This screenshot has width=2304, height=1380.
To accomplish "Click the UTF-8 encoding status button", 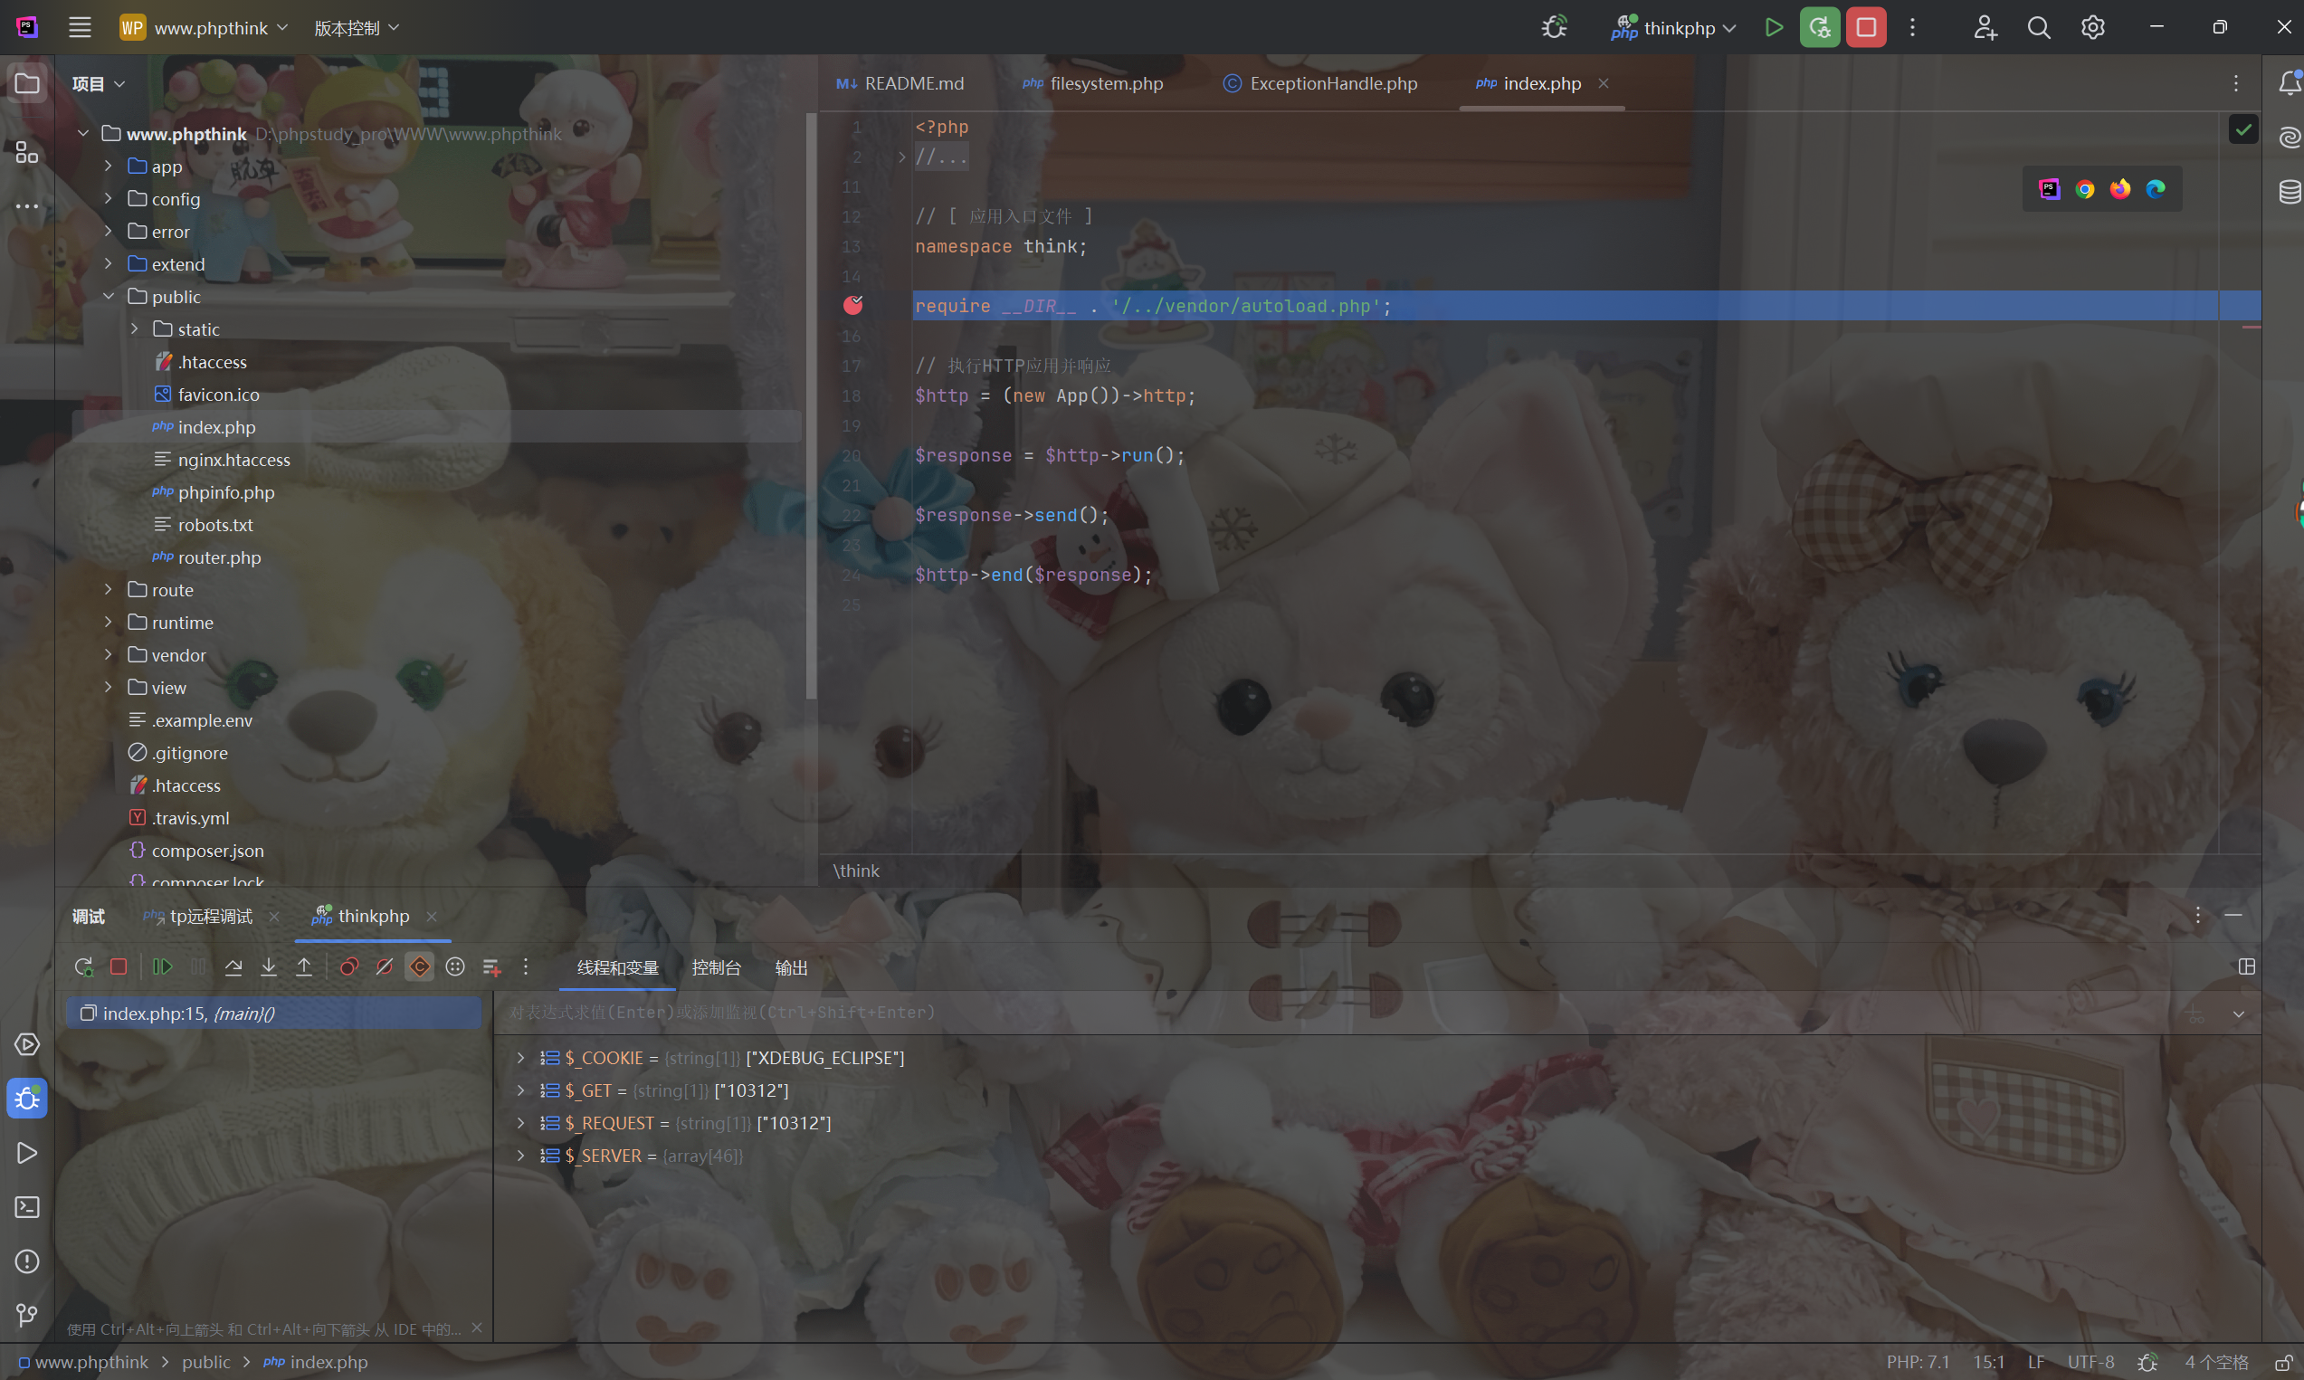I will (2090, 1361).
